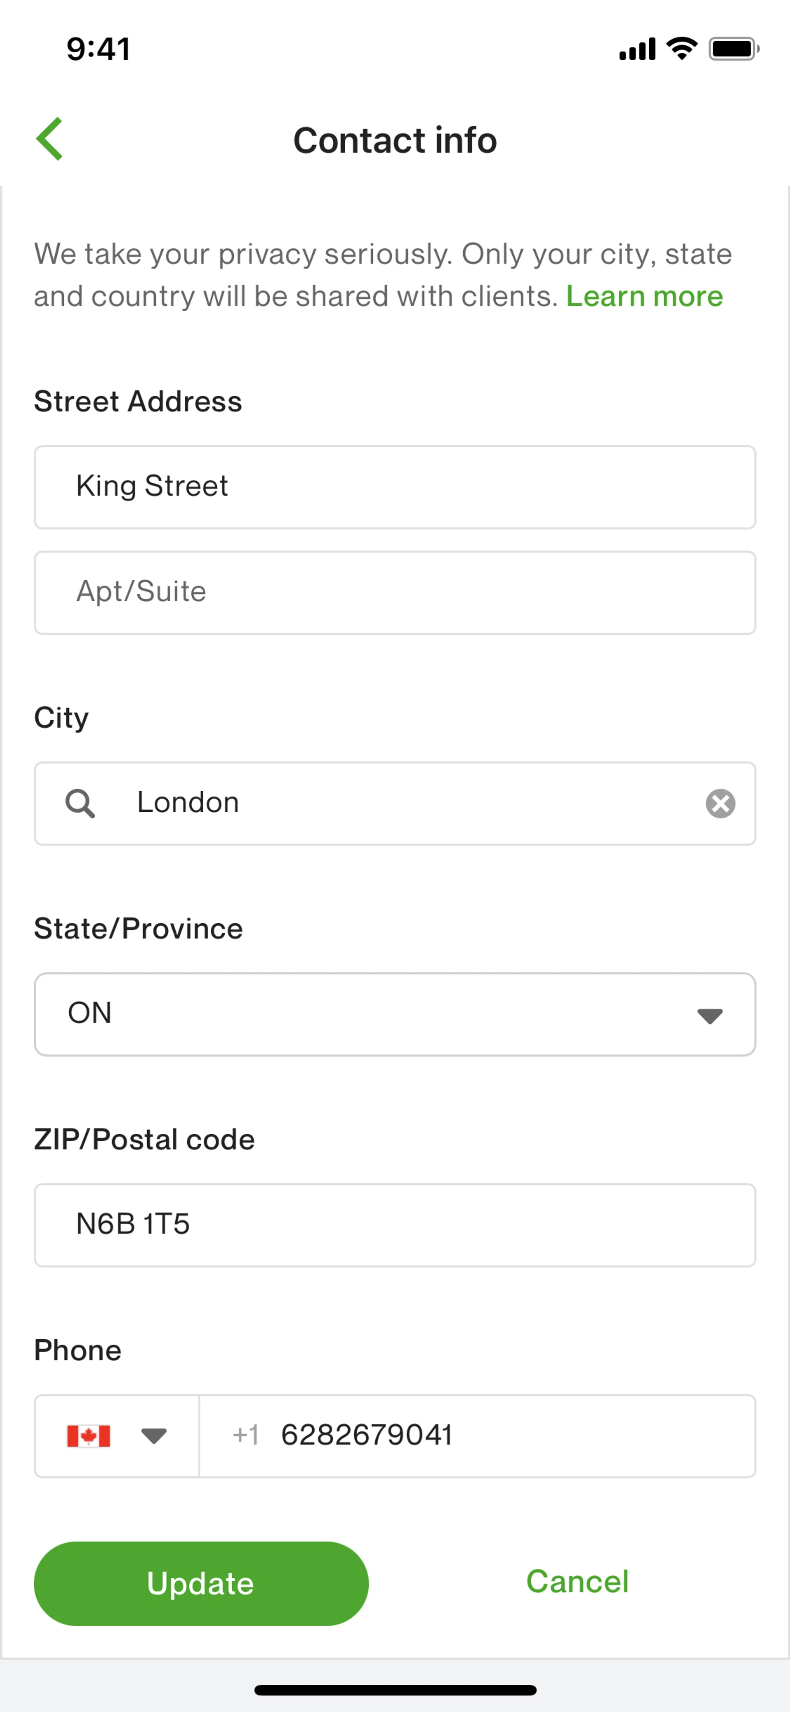Tap the battery status icon

click(734, 49)
